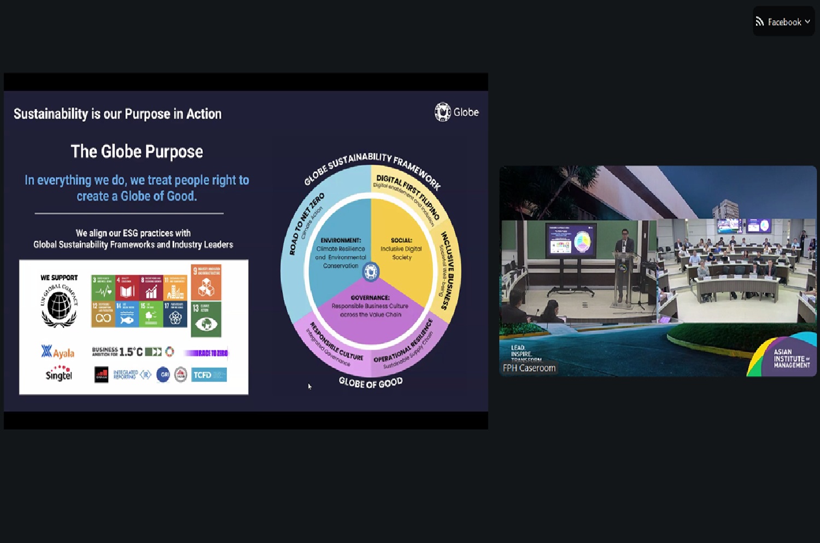The height and width of the screenshot is (543, 820).
Task: Click the FPH Caseroom name label
Action: pos(529,368)
